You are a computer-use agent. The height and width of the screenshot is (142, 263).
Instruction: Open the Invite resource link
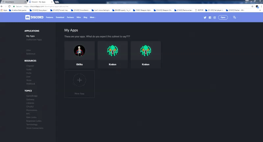(29, 73)
